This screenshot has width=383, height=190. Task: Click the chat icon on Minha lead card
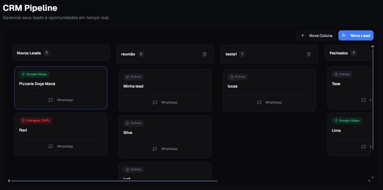tap(155, 102)
